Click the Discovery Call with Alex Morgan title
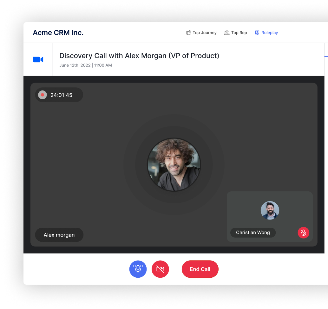Screen dimensions: 328x309 coord(139,56)
